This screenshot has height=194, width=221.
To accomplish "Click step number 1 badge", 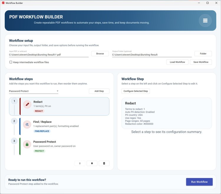I will 14,101.
